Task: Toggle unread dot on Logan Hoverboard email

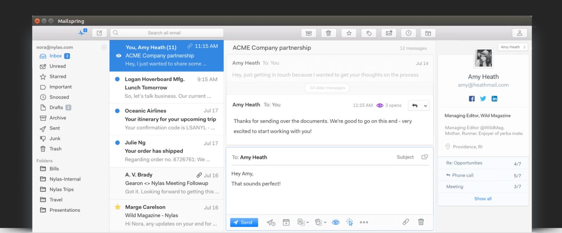Action: point(117,79)
